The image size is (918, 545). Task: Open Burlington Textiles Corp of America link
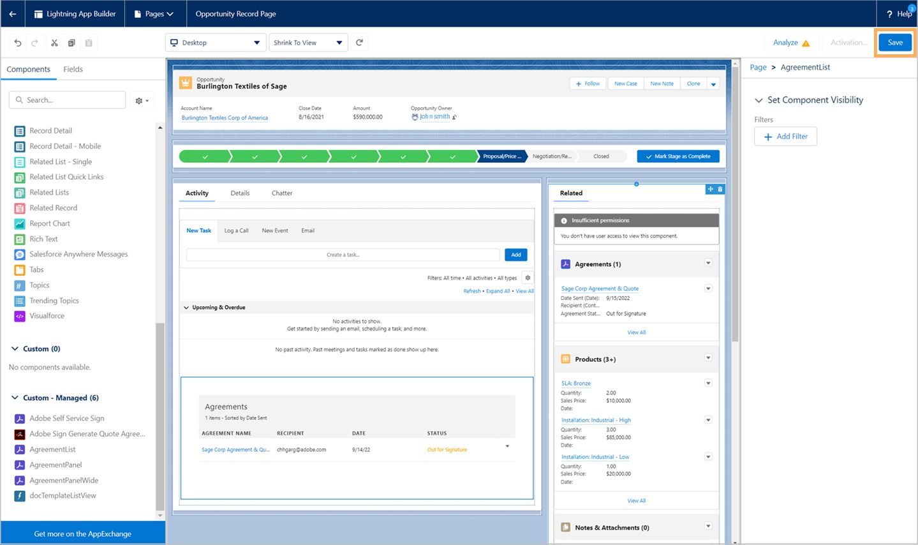point(225,118)
